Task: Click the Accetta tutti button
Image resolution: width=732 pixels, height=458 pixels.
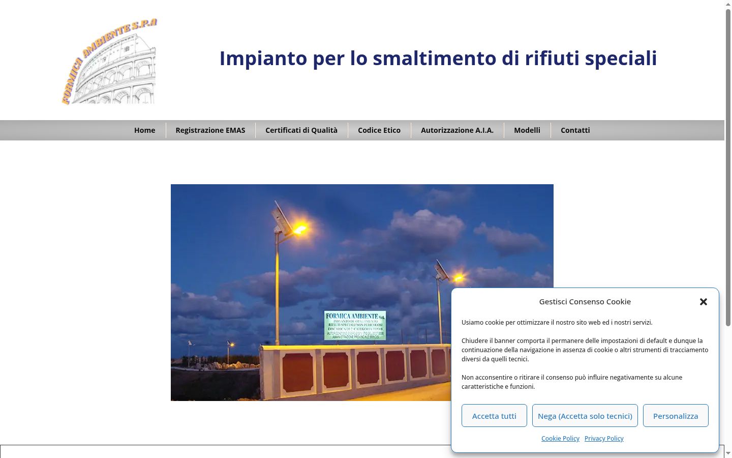Action: click(494, 416)
